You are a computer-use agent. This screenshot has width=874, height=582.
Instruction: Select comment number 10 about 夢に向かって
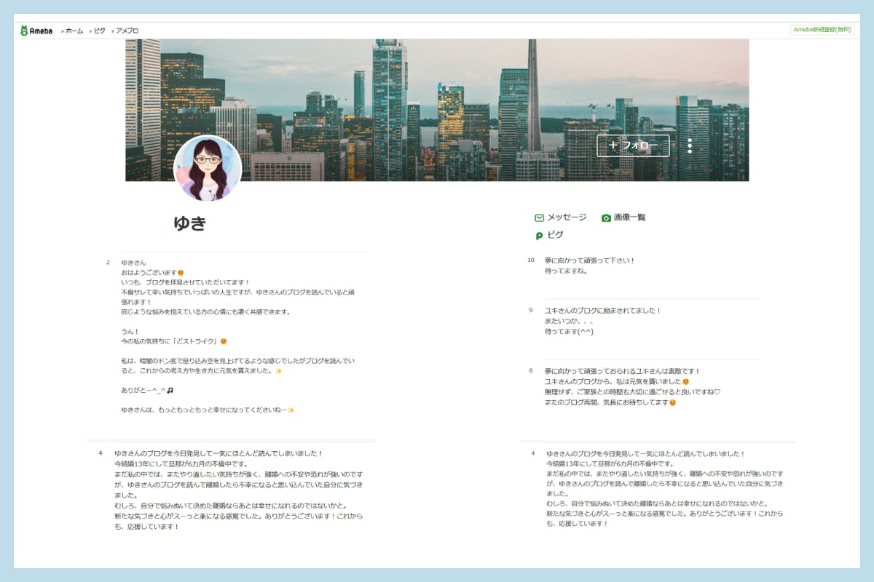[x=589, y=266]
